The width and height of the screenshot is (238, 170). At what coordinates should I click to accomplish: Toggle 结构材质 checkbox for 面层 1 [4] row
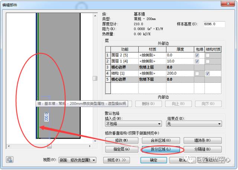[208, 62]
